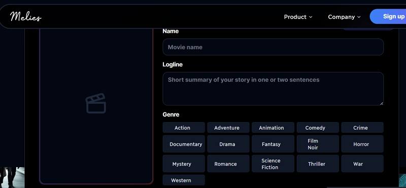Select the Fantasy genre
Viewport: 406px width, 188px height.
coord(273,144)
